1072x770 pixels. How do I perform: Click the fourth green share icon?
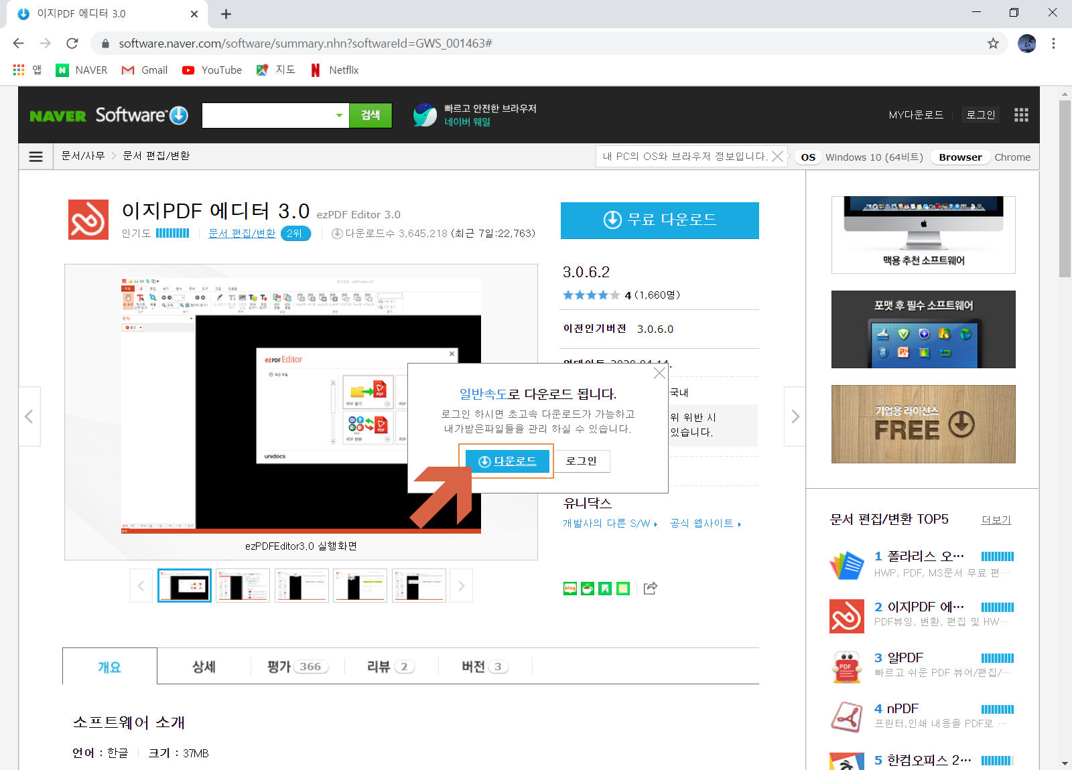623,589
